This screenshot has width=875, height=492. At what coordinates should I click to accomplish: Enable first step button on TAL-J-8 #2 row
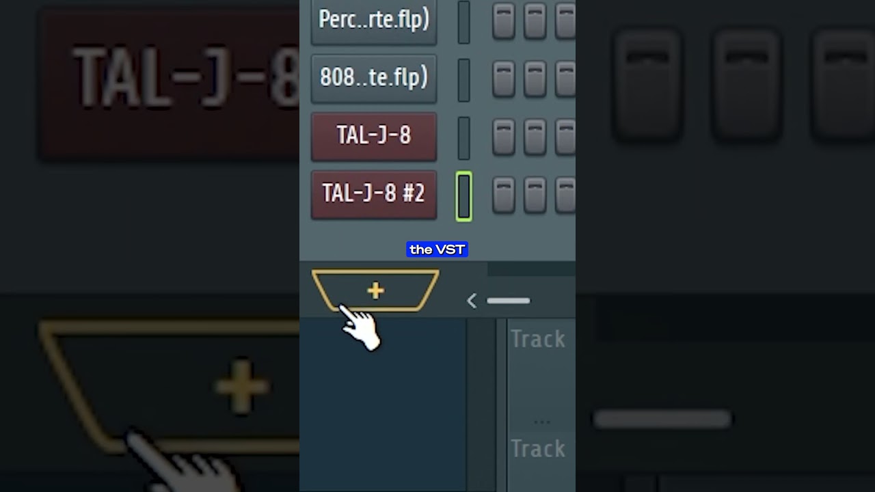[x=503, y=195]
